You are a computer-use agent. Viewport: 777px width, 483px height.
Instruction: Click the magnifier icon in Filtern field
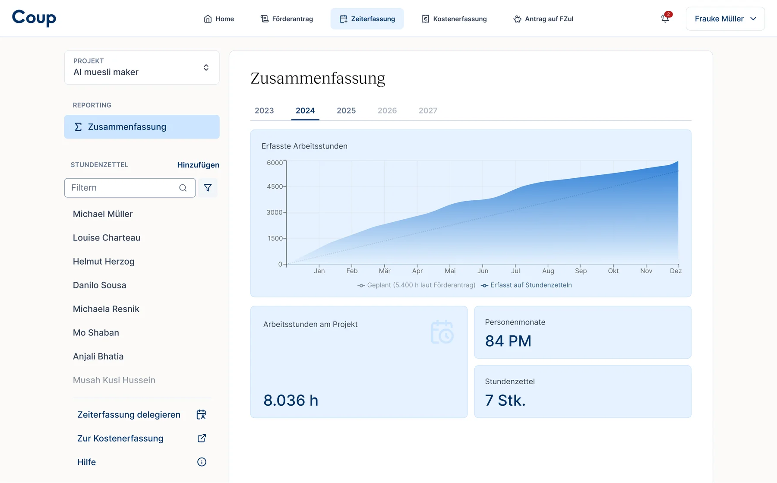tap(183, 188)
